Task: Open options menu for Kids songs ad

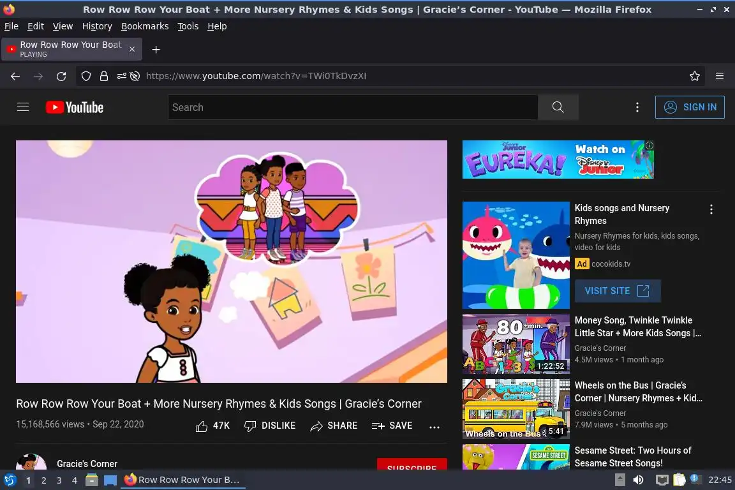Action: click(711, 209)
